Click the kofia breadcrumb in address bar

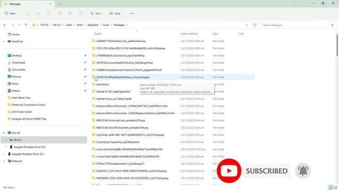[x=80, y=25]
